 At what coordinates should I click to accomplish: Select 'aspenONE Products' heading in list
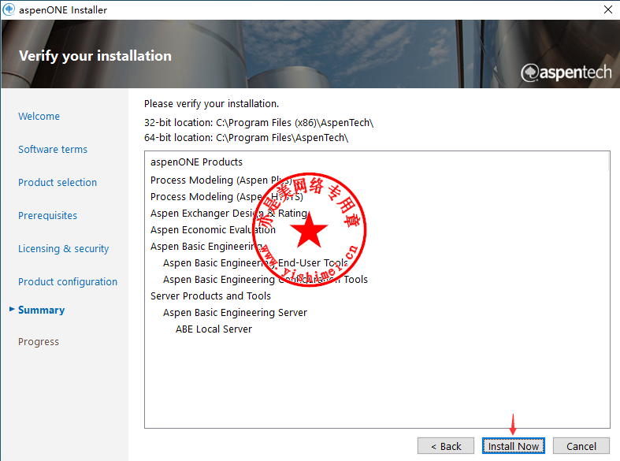[x=196, y=162]
